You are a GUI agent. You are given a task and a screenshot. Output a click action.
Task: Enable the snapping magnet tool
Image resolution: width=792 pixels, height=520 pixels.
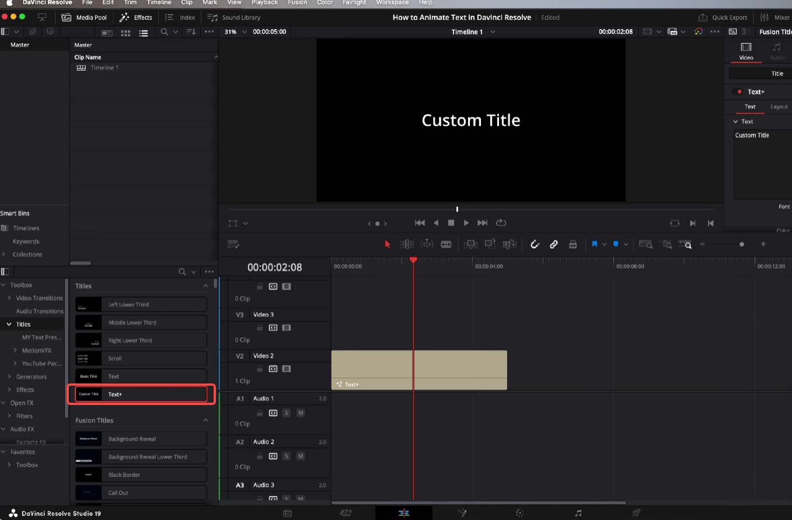[x=535, y=244]
